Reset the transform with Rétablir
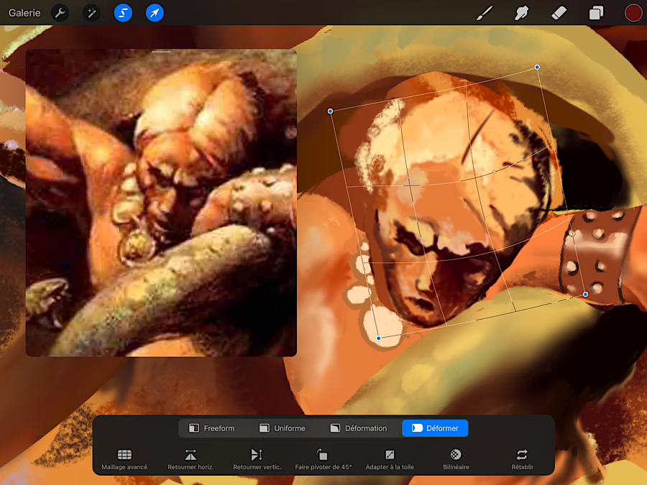This screenshot has width=647, height=485. [x=522, y=459]
